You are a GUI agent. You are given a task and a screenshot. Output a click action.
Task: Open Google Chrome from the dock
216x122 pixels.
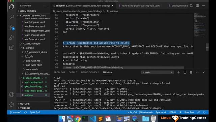coord(78,119)
